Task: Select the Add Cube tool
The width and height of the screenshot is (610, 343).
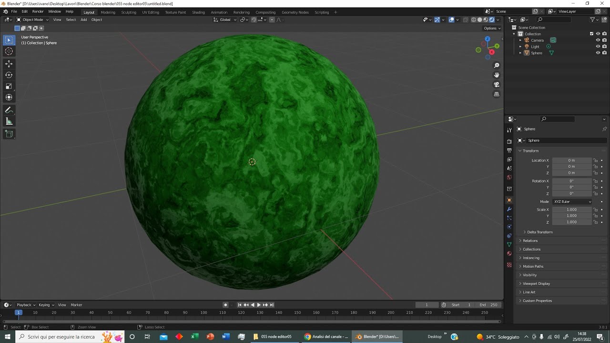Action: [9, 134]
